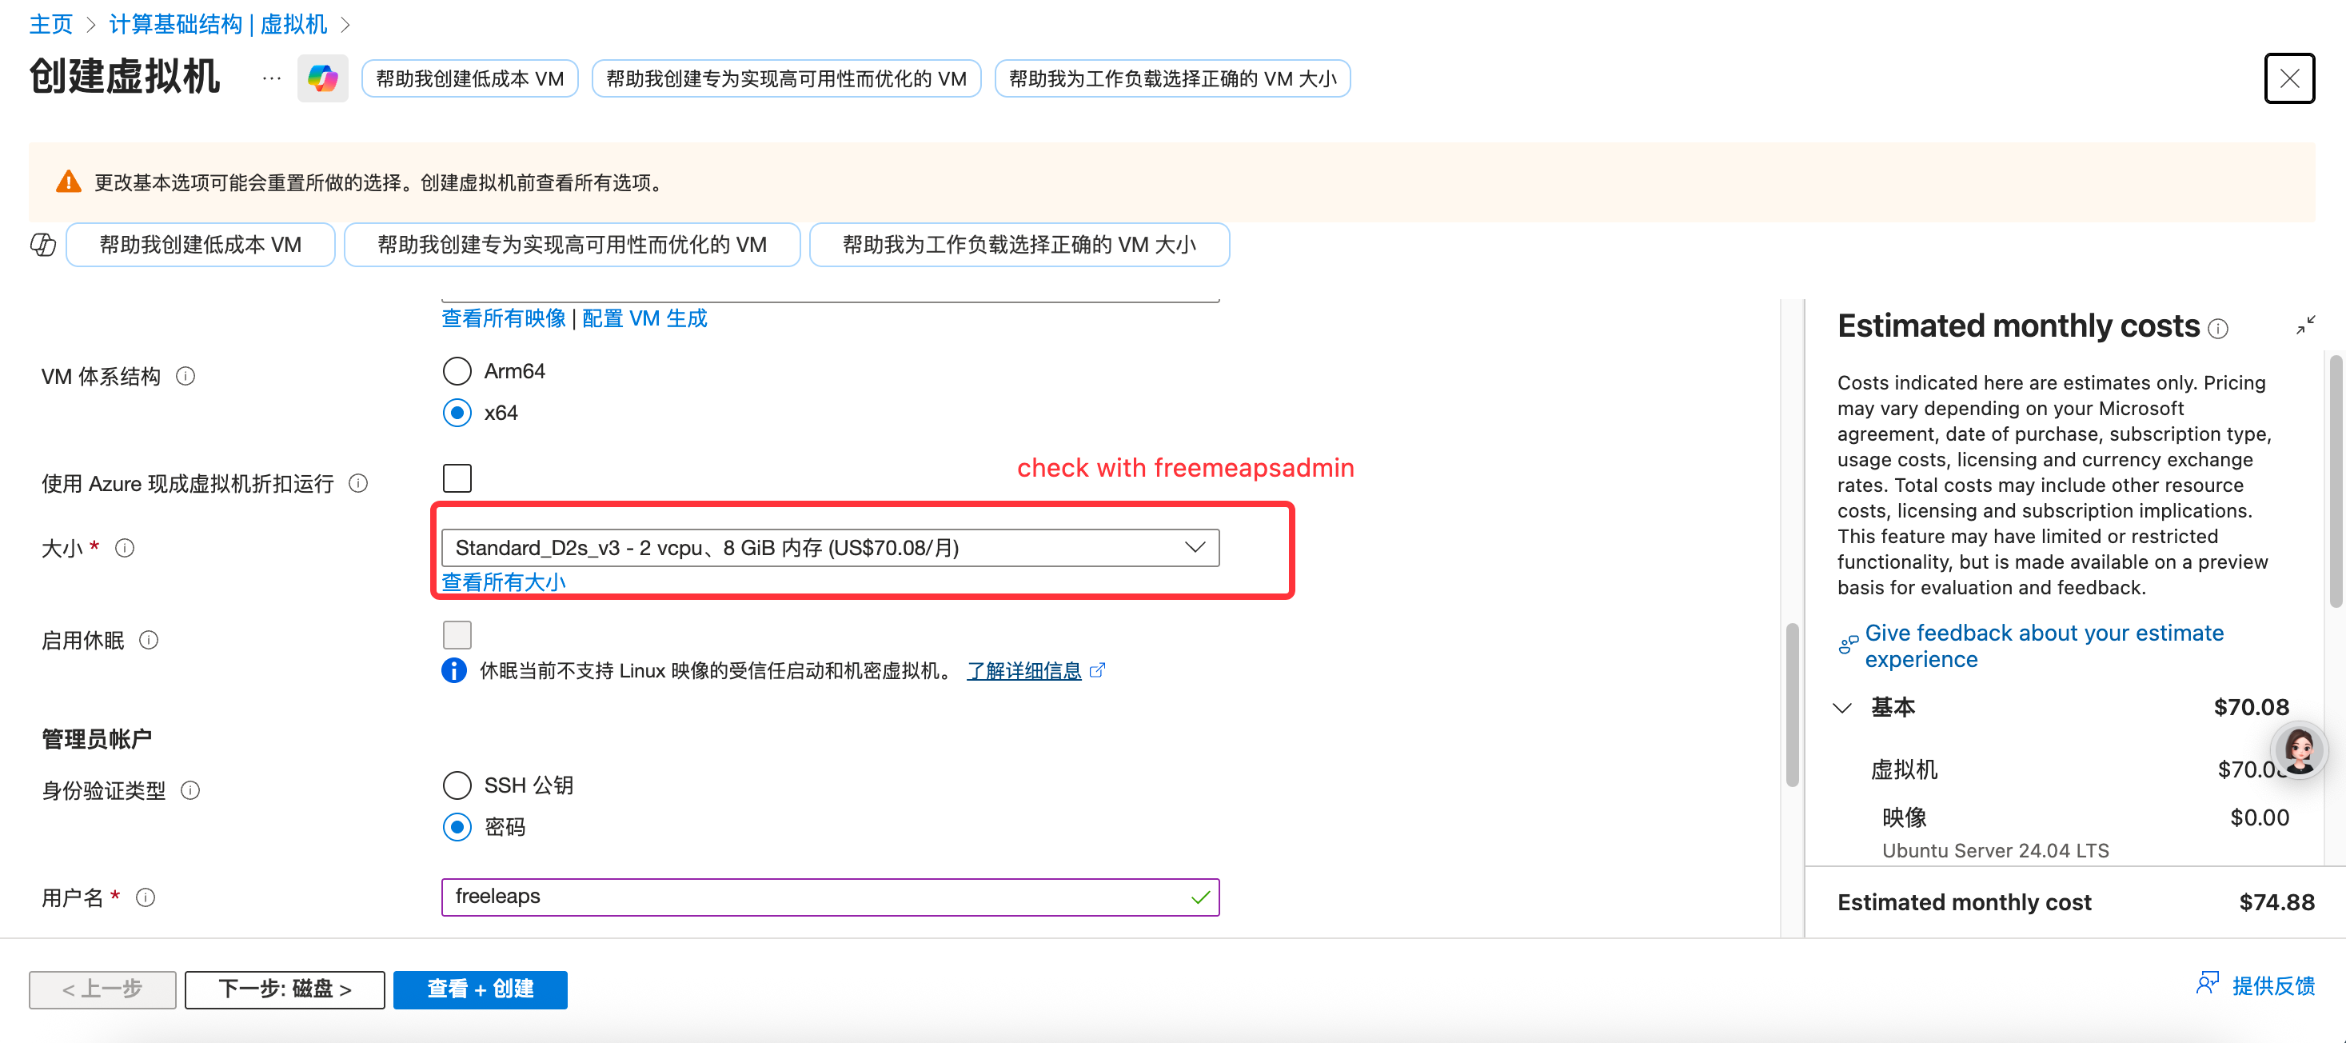Click the info icon beside 启用休眠
The width and height of the screenshot is (2346, 1043).
click(x=149, y=641)
